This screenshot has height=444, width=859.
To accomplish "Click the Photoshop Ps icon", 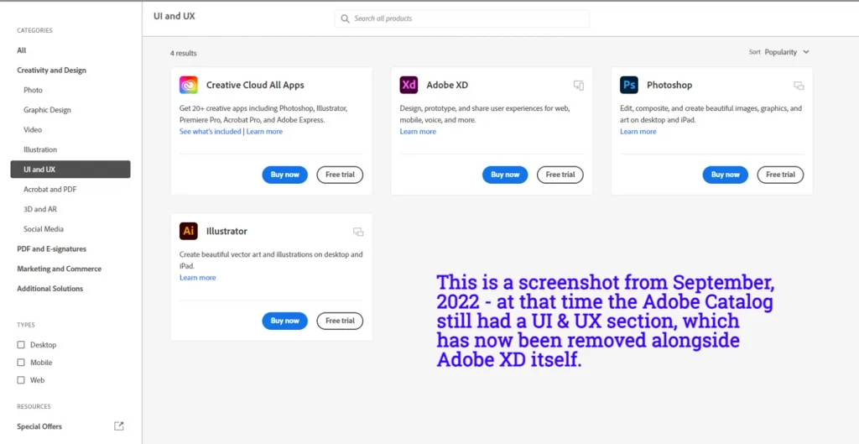I will pyautogui.click(x=629, y=85).
